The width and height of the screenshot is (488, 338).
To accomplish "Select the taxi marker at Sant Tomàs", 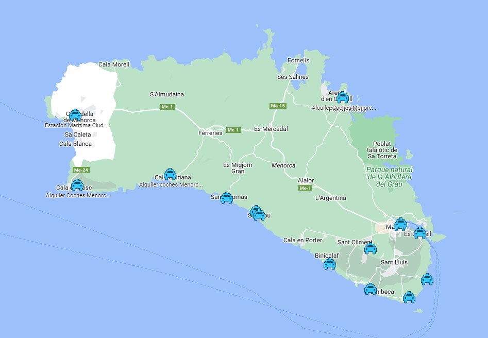I will point(226,197).
